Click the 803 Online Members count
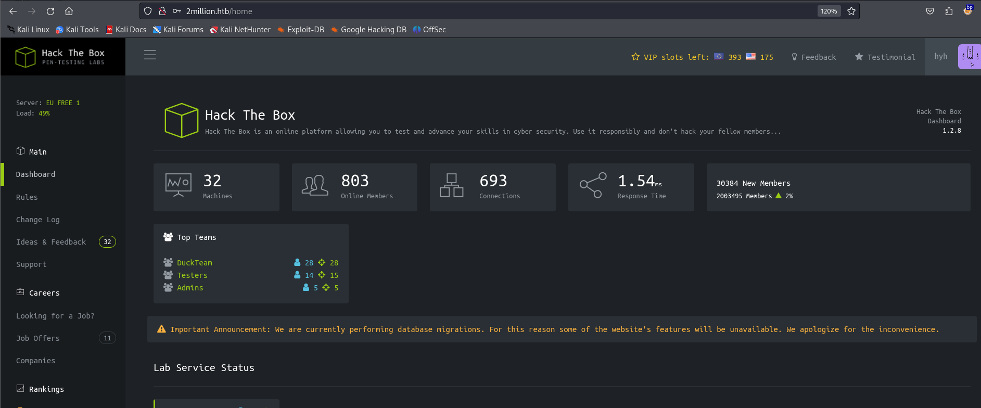The width and height of the screenshot is (981, 408). tap(355, 181)
